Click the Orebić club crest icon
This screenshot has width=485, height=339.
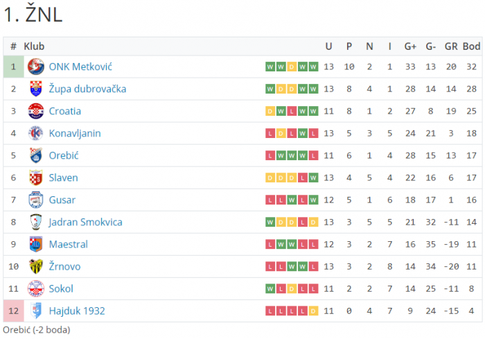click(35, 155)
